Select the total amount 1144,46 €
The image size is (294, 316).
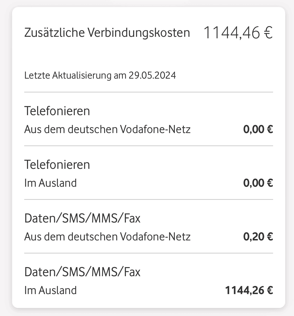(238, 33)
